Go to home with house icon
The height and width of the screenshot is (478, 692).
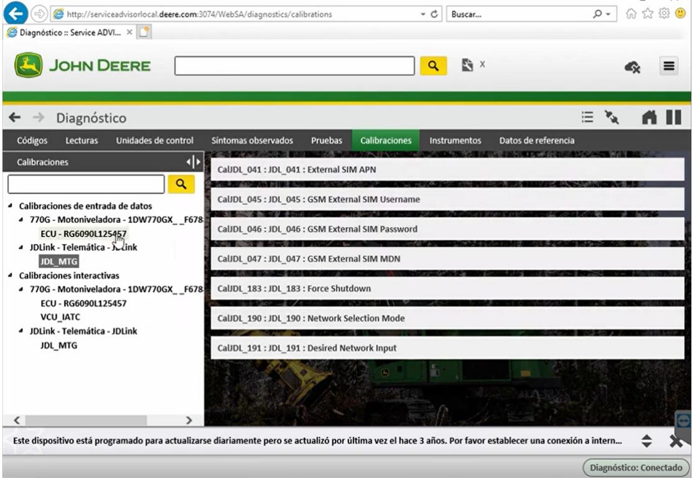[648, 118]
